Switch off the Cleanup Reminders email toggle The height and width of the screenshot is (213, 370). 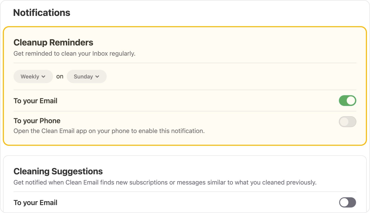(x=347, y=100)
